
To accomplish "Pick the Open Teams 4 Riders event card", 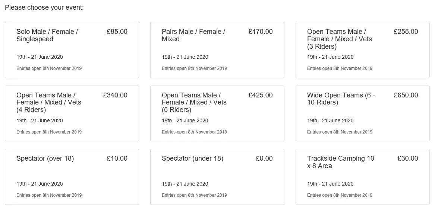I will [72, 113].
